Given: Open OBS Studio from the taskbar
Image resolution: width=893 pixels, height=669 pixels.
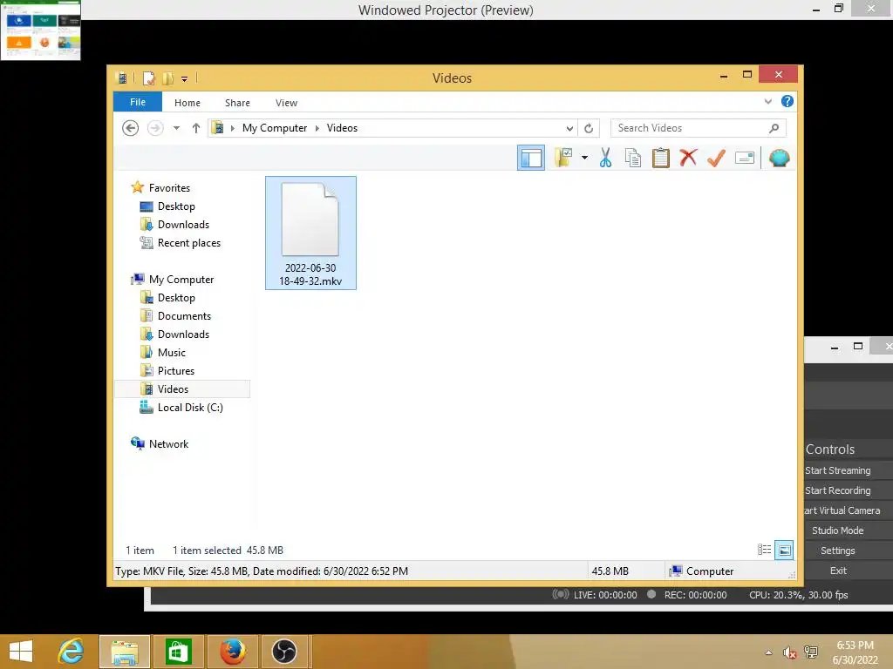Looking at the screenshot, I should (283, 652).
